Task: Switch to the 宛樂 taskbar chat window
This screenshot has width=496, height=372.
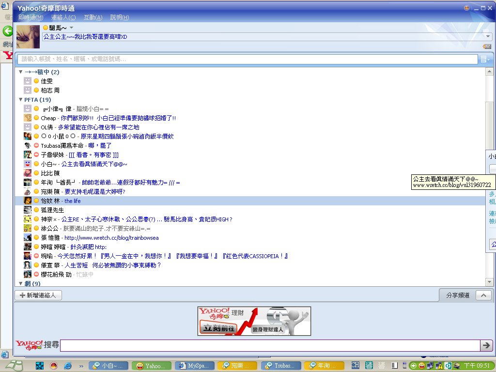Action: (x=237, y=366)
